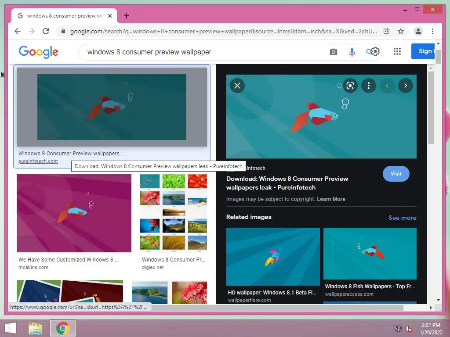Open the pureinfotech.com source link
This screenshot has height=337, width=450.
(x=38, y=161)
